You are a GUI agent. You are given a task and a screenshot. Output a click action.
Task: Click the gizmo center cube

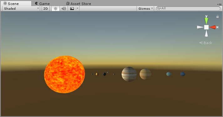pos(206,27)
